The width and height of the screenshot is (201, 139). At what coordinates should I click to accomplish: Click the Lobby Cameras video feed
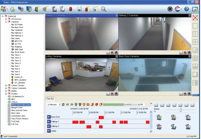click(82, 75)
